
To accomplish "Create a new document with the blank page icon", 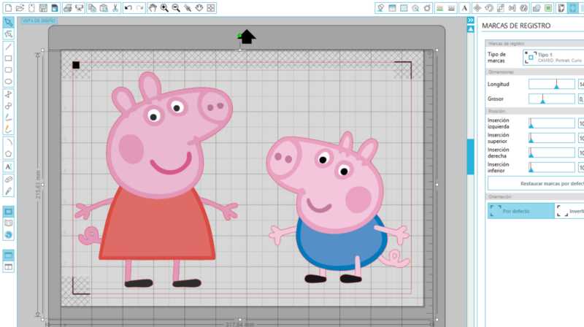I will pyautogui.click(x=8, y=8).
